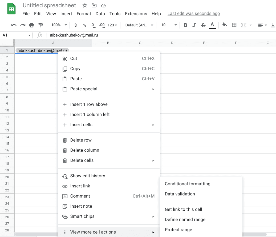
Task: Select Define named range
Action: tap(201, 220)
